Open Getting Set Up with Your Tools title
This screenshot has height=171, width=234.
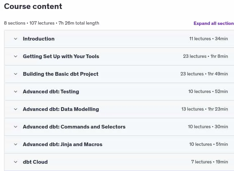pyautogui.click(x=61, y=56)
